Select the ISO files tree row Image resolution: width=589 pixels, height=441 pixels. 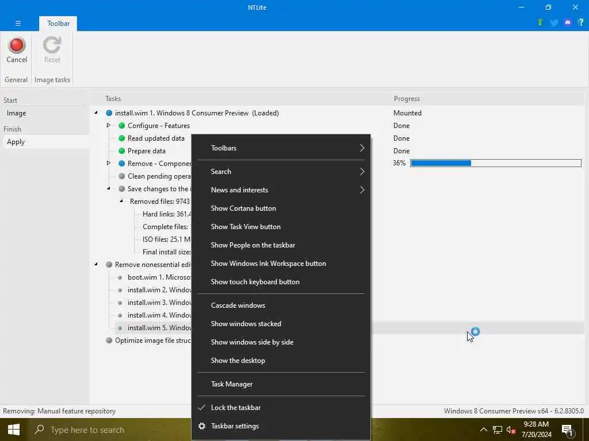166,239
